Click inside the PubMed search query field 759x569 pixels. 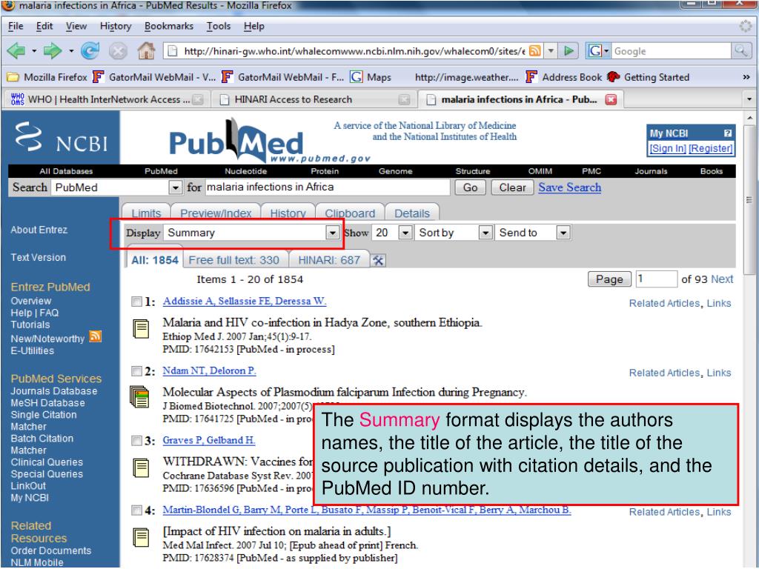pyautogui.click(x=328, y=187)
